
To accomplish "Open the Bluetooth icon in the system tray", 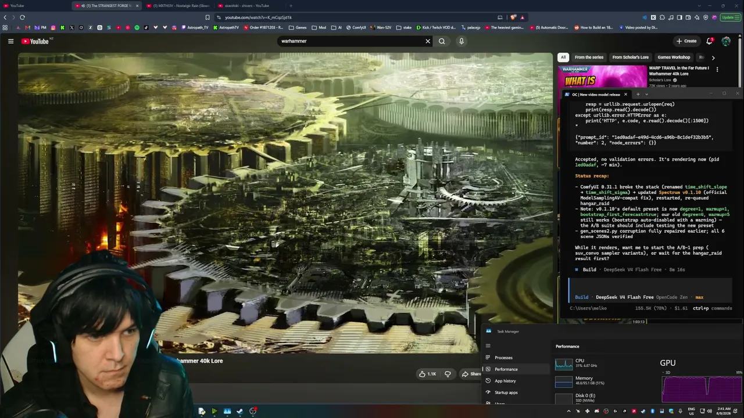I will coord(652,411).
